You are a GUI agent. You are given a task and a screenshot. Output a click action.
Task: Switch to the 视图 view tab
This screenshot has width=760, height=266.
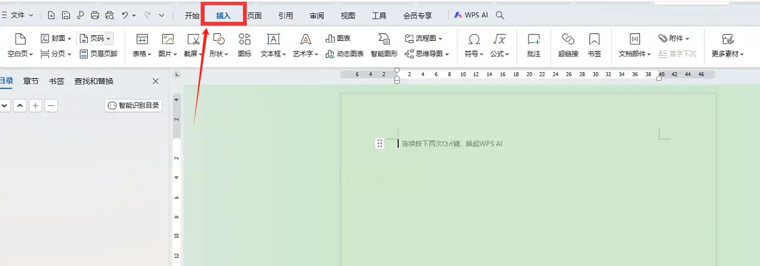point(348,15)
